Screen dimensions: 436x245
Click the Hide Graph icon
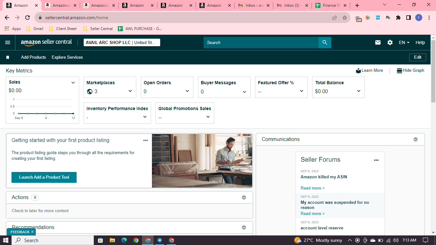[399, 71]
